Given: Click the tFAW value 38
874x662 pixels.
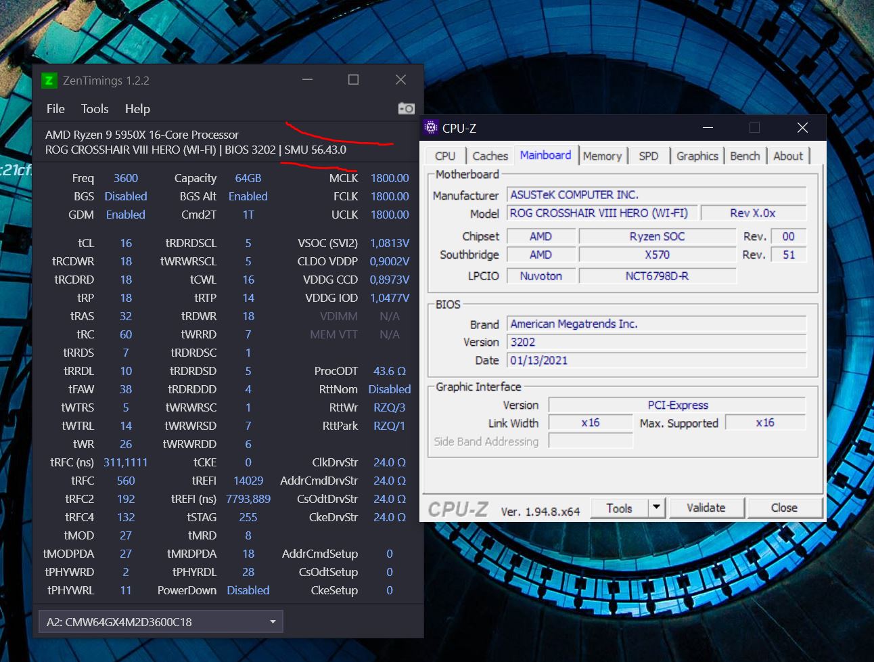Looking at the screenshot, I should (x=126, y=389).
